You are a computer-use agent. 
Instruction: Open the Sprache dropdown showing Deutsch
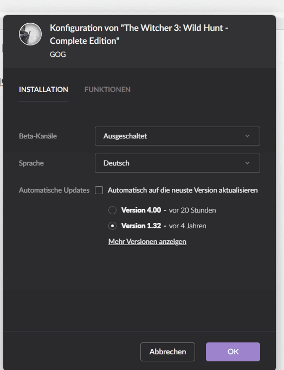tap(177, 163)
